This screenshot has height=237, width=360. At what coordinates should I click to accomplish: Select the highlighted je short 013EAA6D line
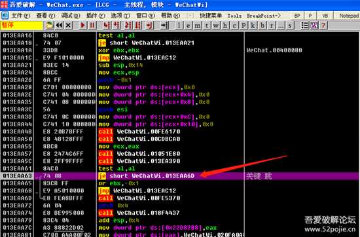click(x=179, y=176)
